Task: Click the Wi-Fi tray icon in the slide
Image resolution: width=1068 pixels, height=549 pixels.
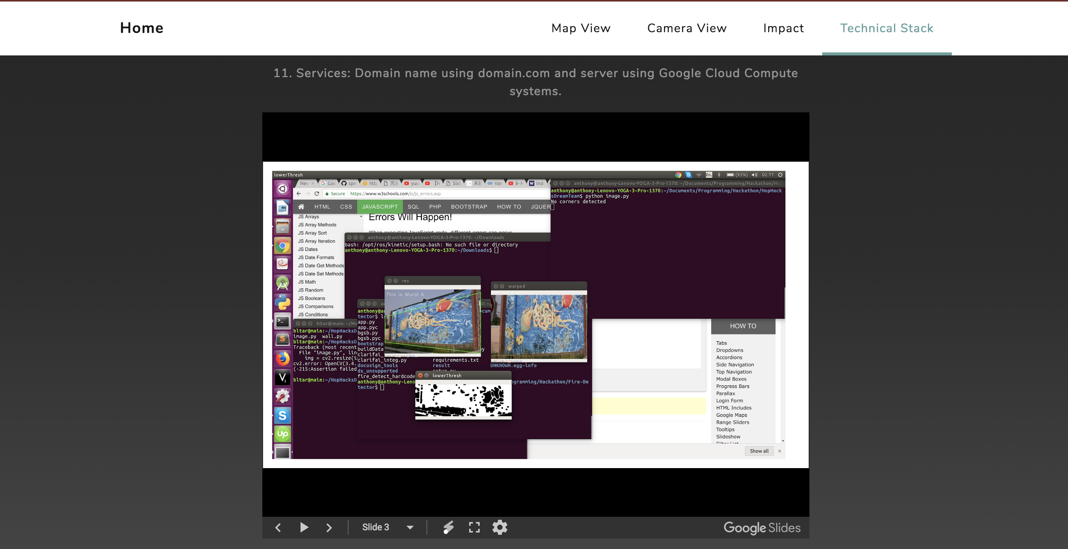Action: [x=699, y=175]
